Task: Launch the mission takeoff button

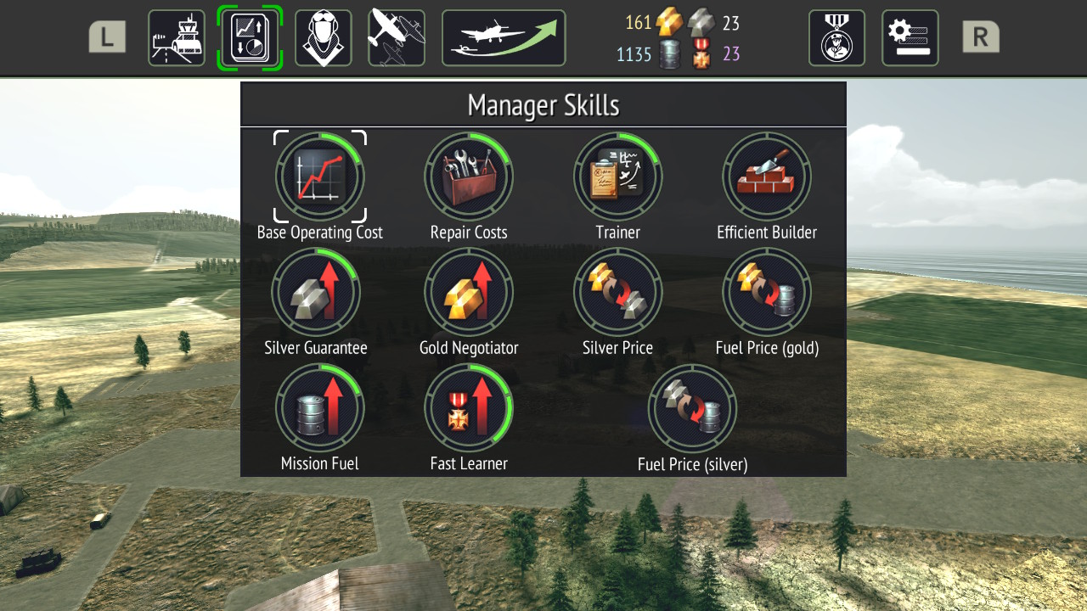Action: (504, 38)
